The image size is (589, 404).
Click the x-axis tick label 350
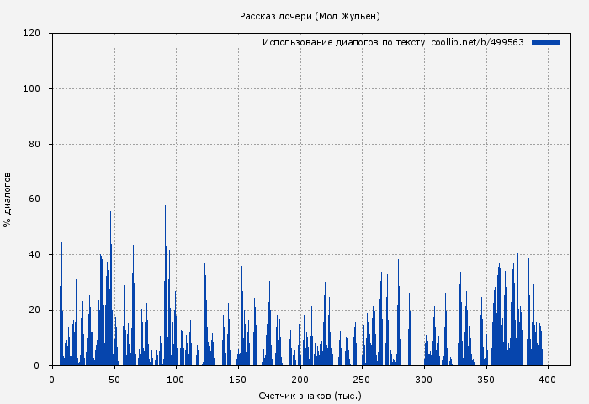[x=486, y=380]
